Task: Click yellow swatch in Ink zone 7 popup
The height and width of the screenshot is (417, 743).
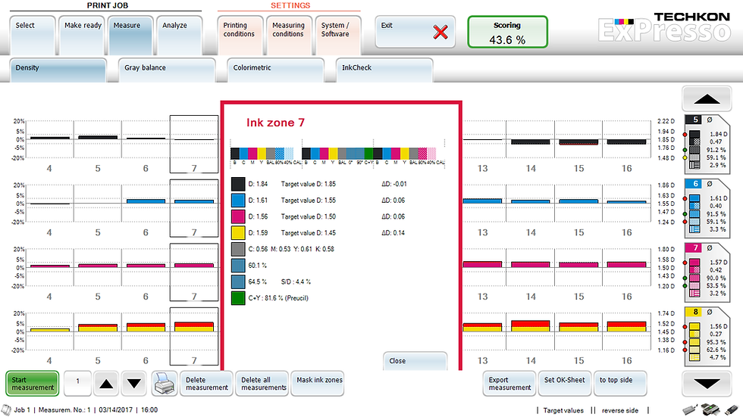Action: point(238,232)
